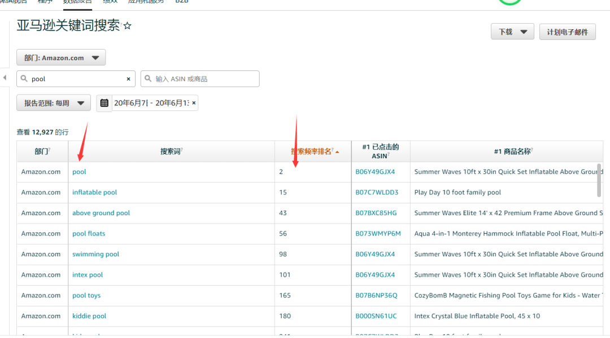Clear the selected date range with the x

(194, 103)
